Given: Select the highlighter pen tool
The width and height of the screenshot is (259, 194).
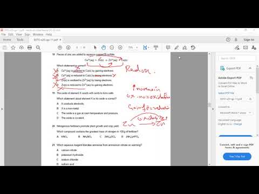Looking at the screenshot, I should click(176, 47).
